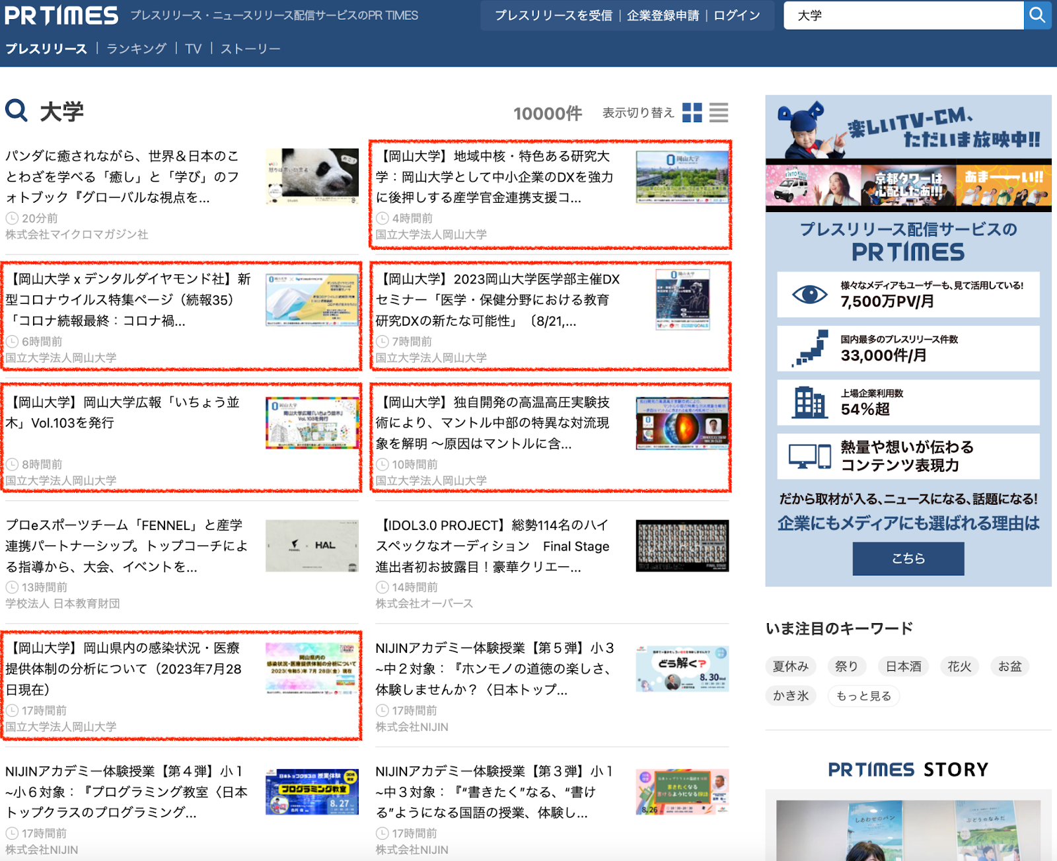Click the TV-CM banner image in sidebar
Image resolution: width=1057 pixels, height=861 pixels.
coord(908,153)
